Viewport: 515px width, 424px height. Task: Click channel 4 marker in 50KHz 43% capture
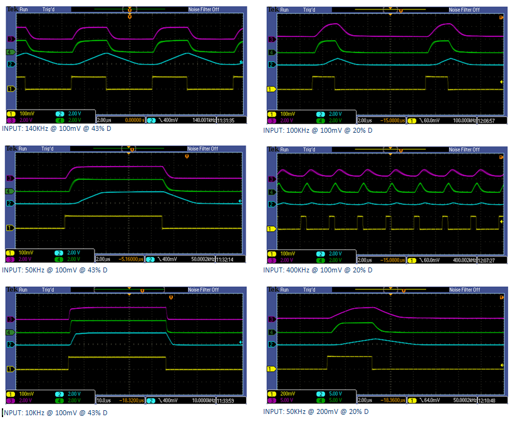(10, 191)
